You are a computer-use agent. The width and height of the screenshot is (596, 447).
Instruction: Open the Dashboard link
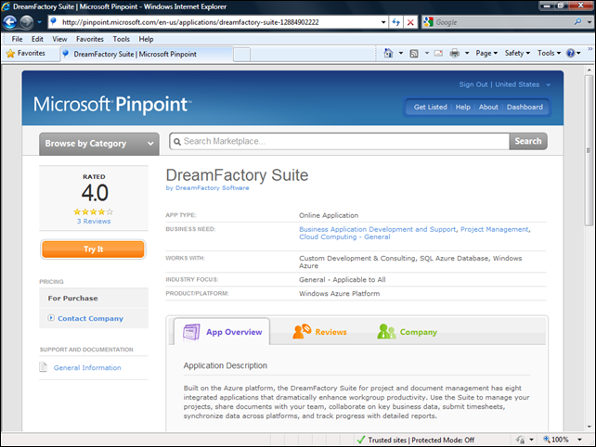point(525,107)
